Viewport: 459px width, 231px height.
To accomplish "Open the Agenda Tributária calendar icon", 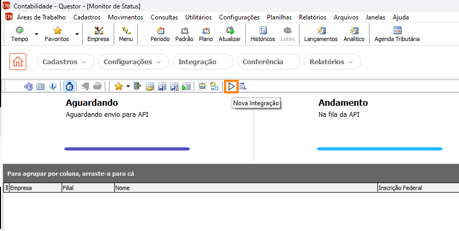I will pyautogui.click(x=397, y=34).
